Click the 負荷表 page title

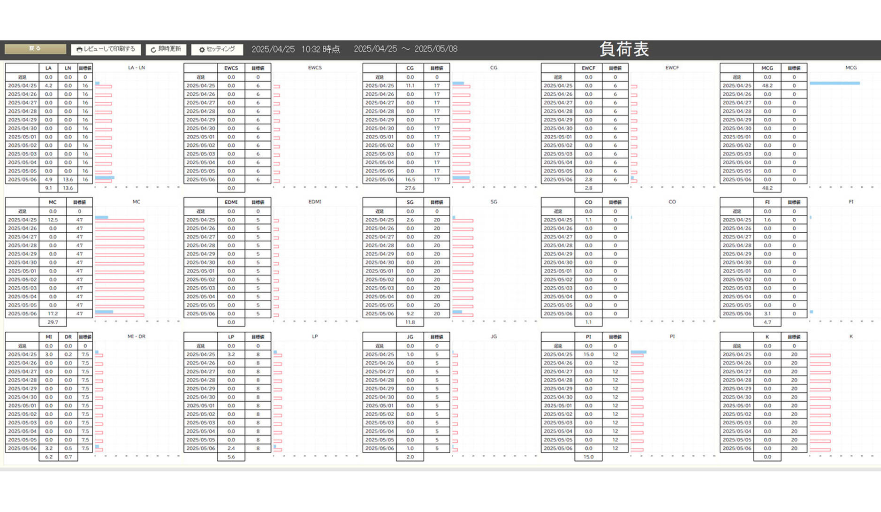[x=624, y=49]
